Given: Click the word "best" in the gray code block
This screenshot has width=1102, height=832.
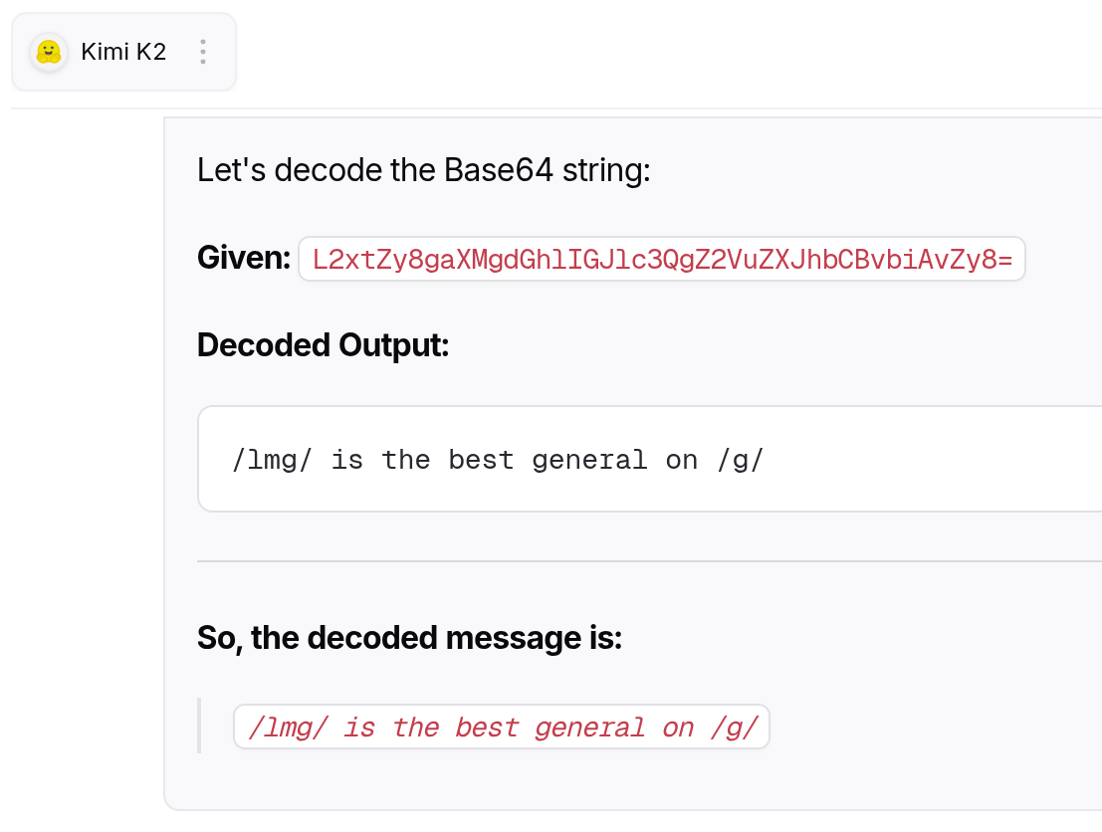Looking at the screenshot, I should click(x=482, y=460).
